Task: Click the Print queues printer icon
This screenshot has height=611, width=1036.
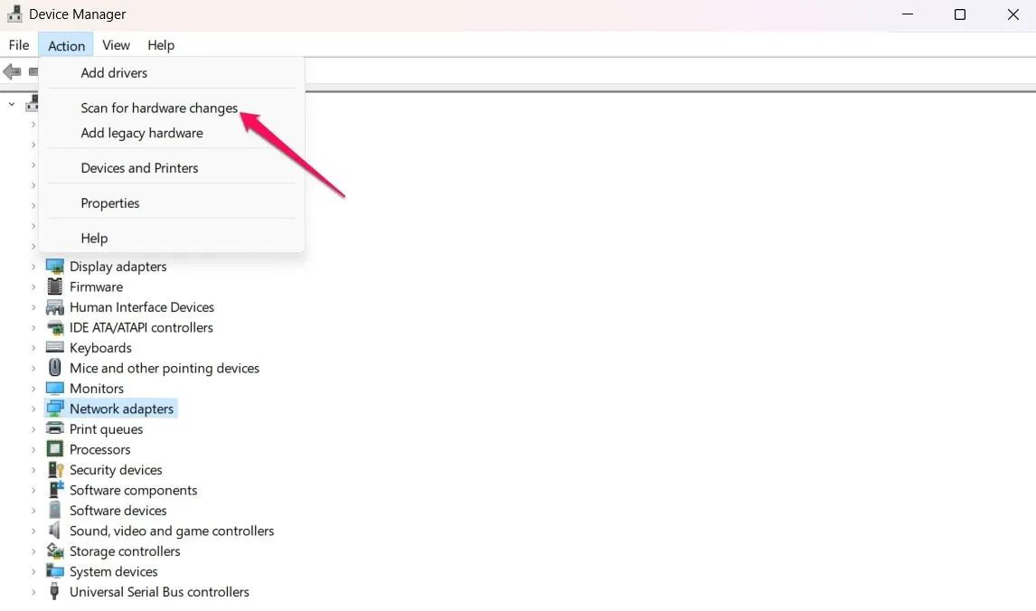Action: 55,428
